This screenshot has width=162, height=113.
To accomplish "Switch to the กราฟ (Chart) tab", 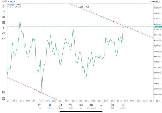I will [50, 106].
